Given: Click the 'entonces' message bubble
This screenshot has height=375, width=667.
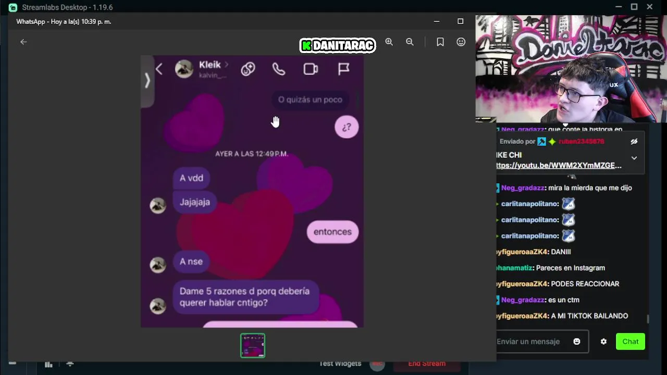Looking at the screenshot, I should click(x=332, y=232).
